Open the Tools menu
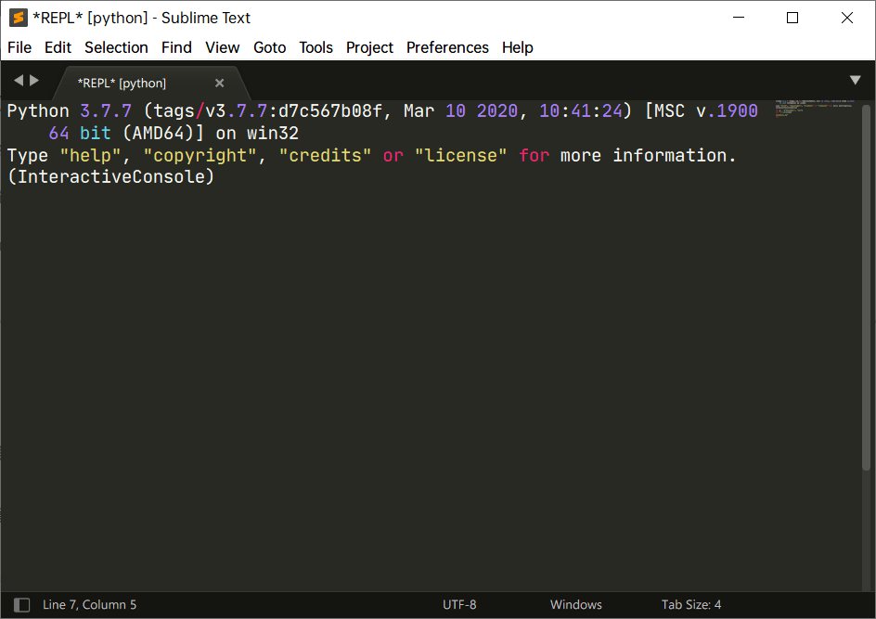Viewport: 876px width, 619px height. (316, 47)
